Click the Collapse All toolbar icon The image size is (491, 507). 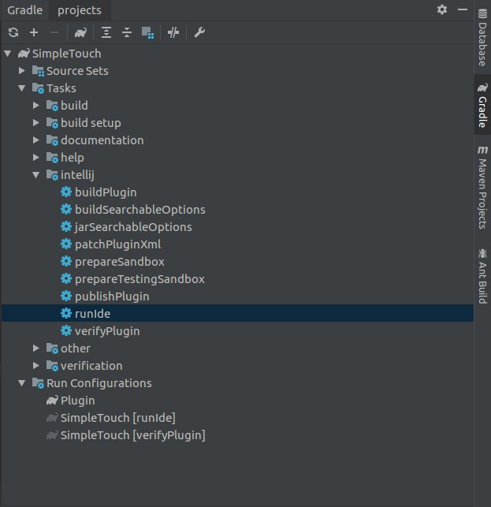click(127, 32)
